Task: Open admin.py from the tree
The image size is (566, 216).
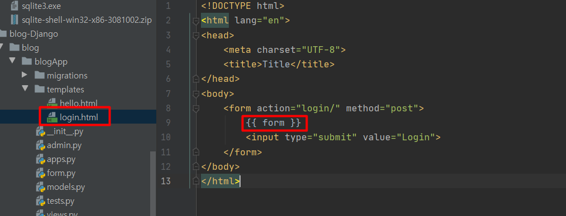Action: coord(64,145)
